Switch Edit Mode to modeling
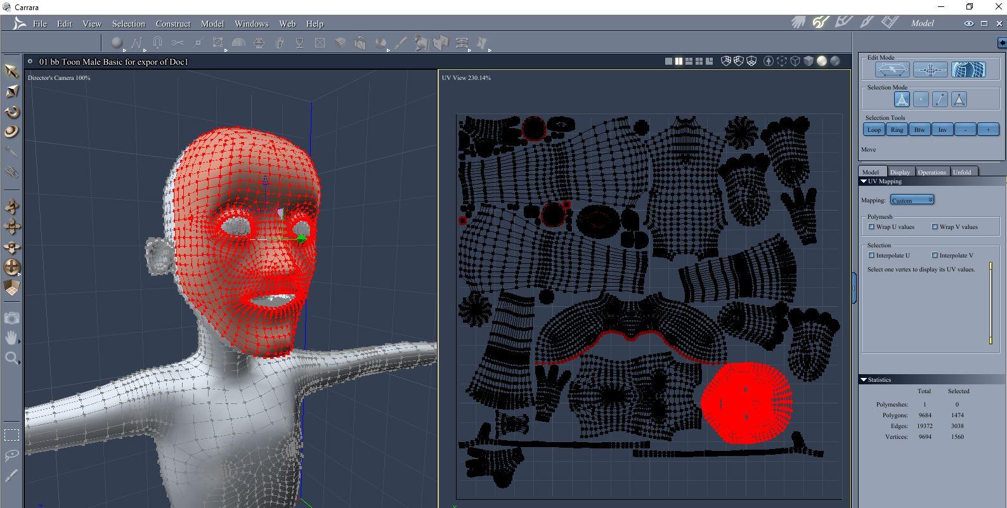 pyautogui.click(x=892, y=69)
